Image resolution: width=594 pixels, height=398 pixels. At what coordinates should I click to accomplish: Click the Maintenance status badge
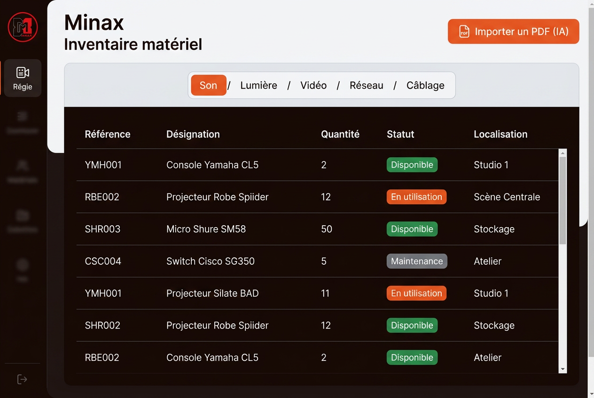[417, 261]
